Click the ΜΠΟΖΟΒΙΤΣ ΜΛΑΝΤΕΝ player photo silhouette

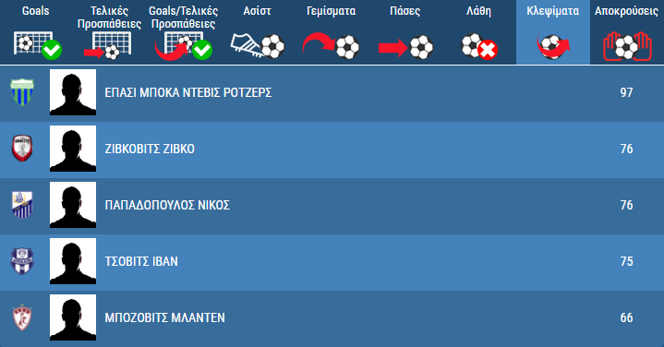tap(73, 317)
